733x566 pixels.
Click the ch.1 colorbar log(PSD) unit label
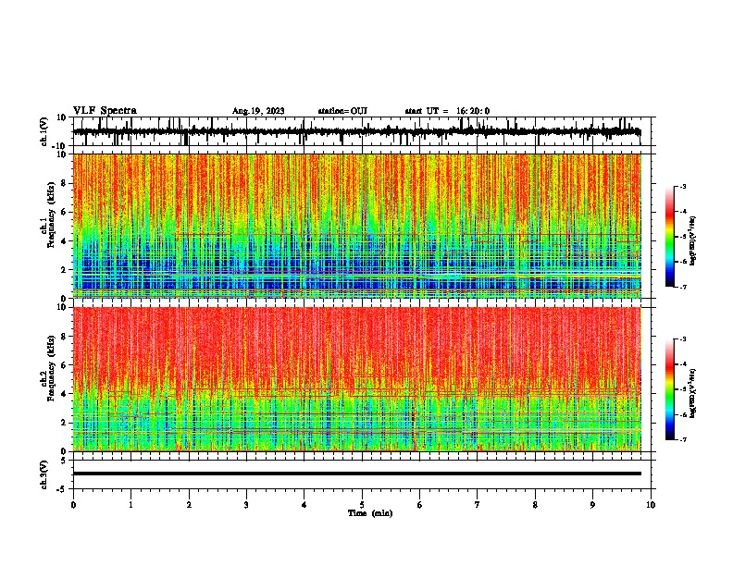[x=693, y=241]
